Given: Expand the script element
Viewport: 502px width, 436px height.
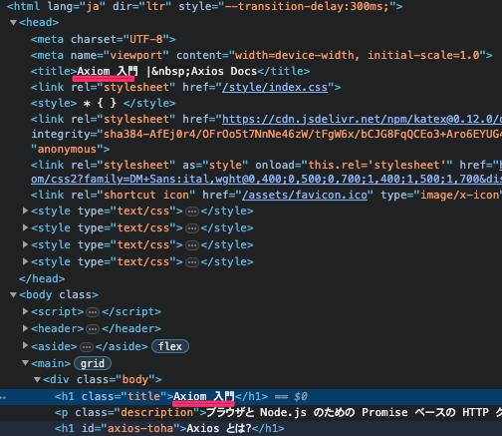Looking at the screenshot, I should [25, 311].
